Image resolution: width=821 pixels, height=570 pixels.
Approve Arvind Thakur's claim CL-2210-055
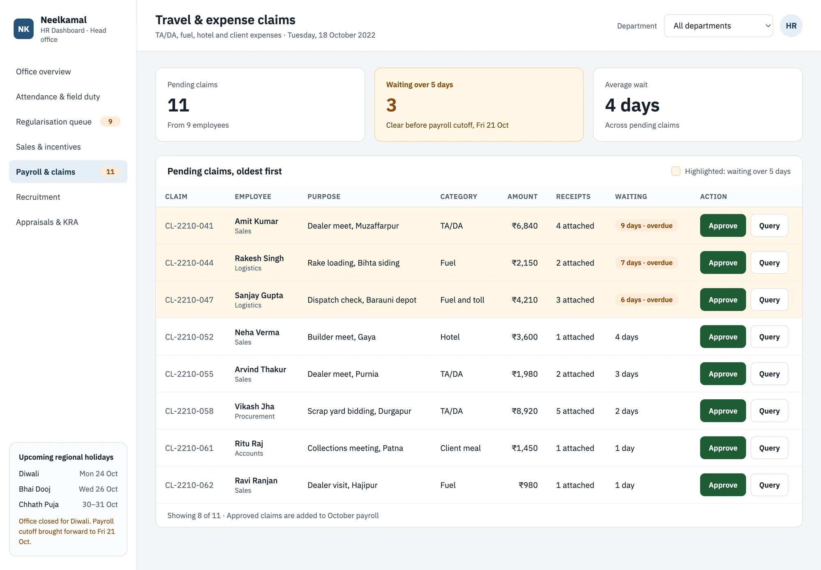[722, 374]
